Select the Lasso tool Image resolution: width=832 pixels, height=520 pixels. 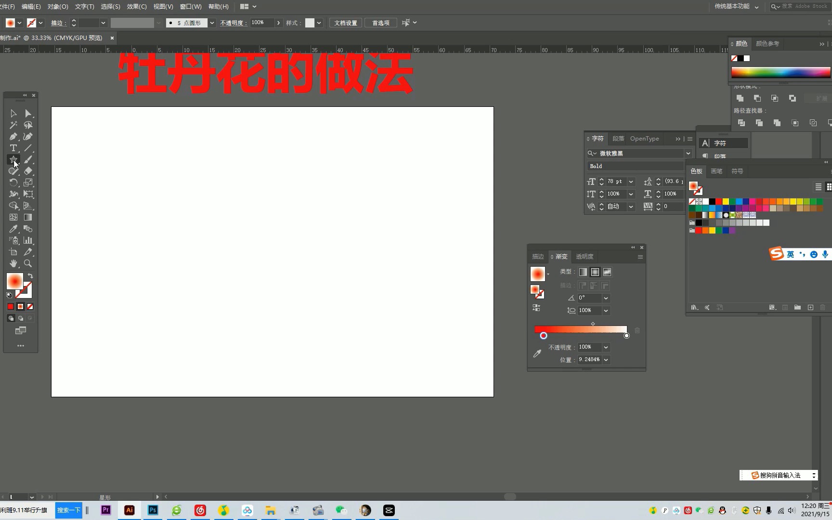[28, 125]
